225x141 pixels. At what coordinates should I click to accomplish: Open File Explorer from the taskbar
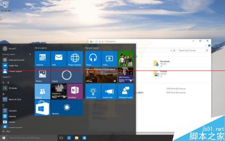click(x=76, y=138)
